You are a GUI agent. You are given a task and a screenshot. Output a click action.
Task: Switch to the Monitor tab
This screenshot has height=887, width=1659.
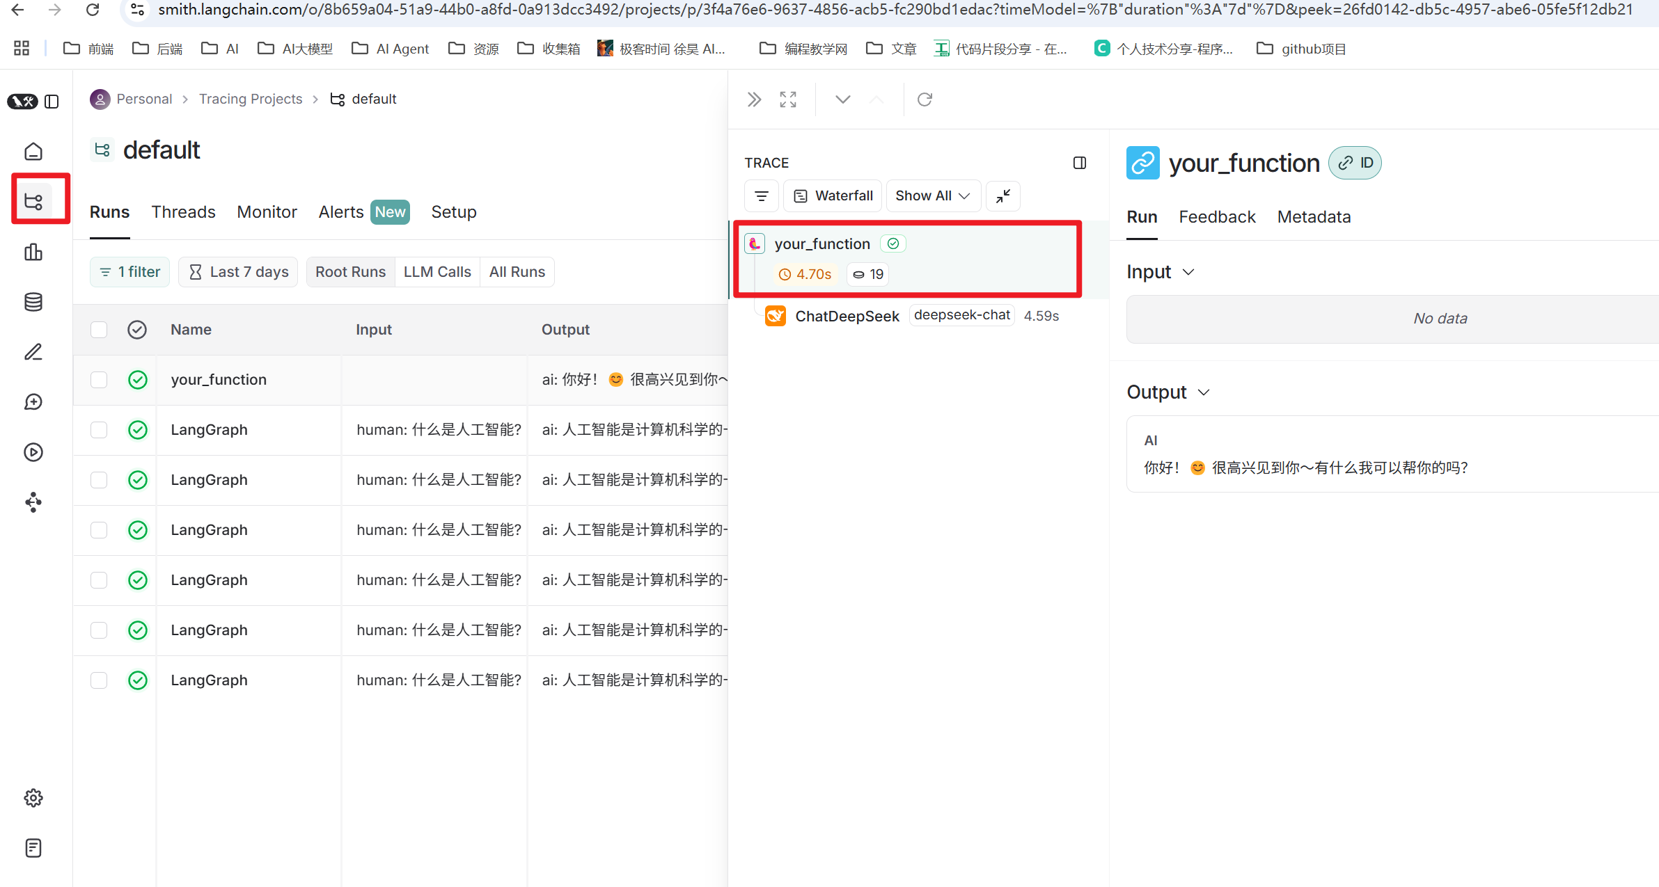coord(267,211)
